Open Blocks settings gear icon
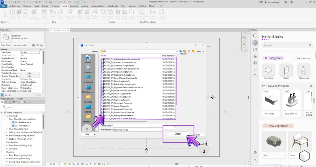Image resolution: width=316 pixels, height=167 pixels. (255, 153)
